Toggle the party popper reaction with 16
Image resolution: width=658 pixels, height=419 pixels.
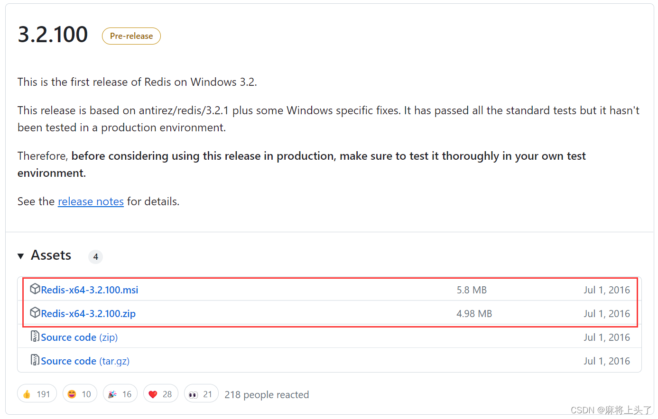120,393
